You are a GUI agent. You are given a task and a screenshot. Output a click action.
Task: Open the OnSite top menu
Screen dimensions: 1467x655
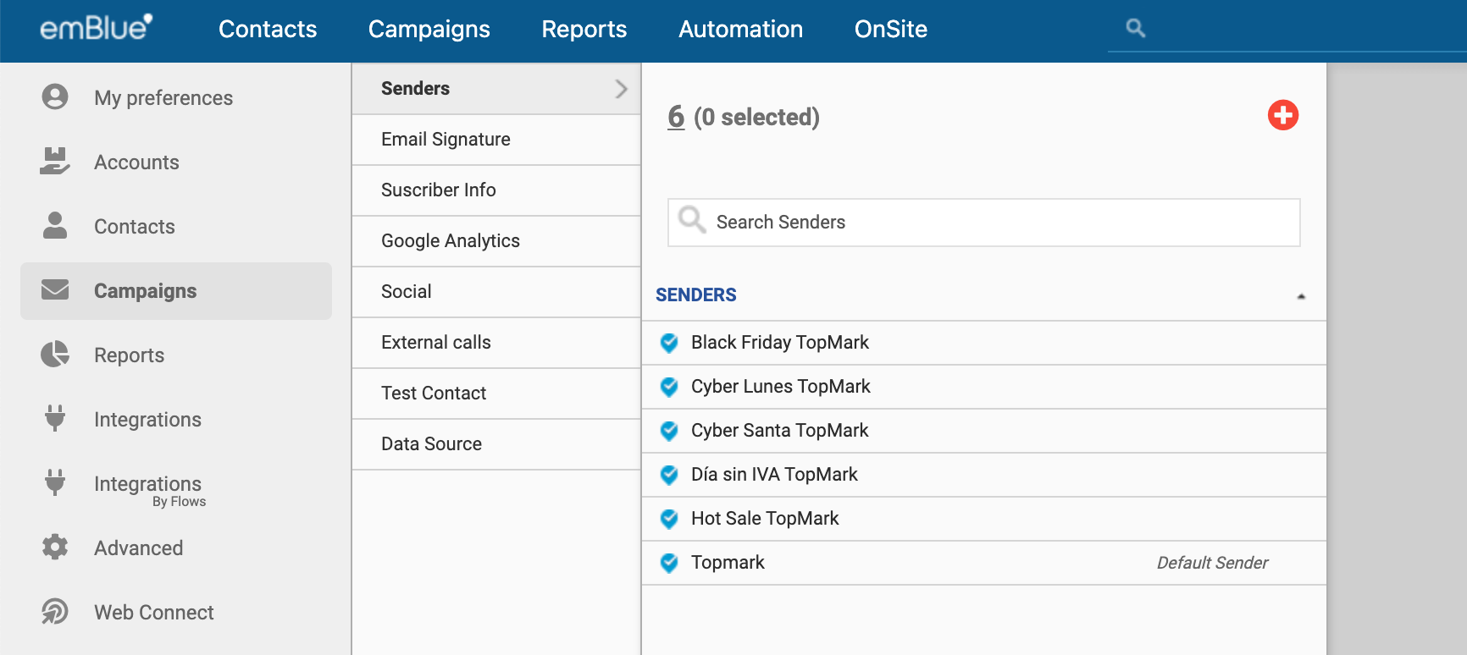[x=890, y=30]
